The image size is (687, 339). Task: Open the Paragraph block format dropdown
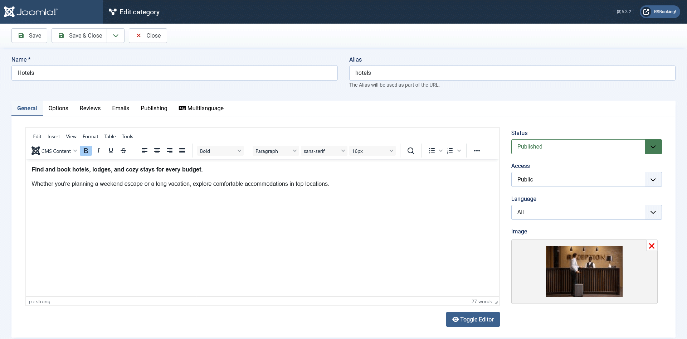[276, 151]
